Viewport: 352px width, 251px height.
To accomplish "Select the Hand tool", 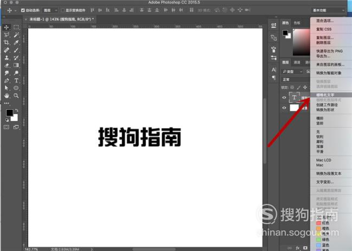I will click(x=6, y=96).
